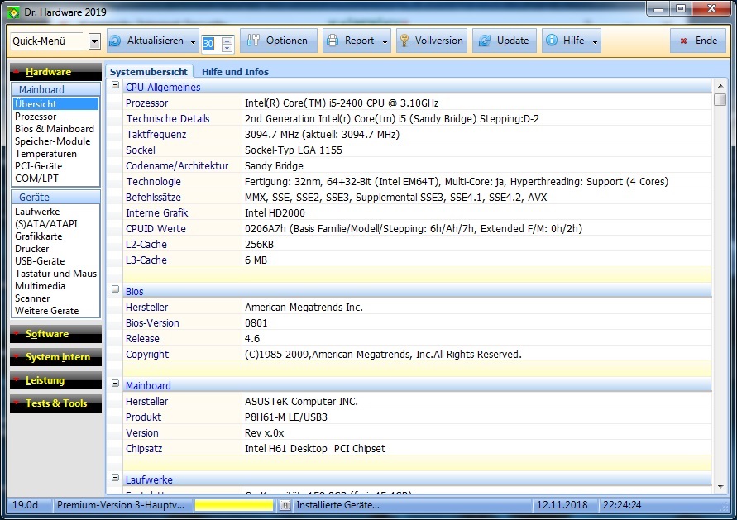Click the Vollversion key icon
737x520 pixels.
pos(404,41)
